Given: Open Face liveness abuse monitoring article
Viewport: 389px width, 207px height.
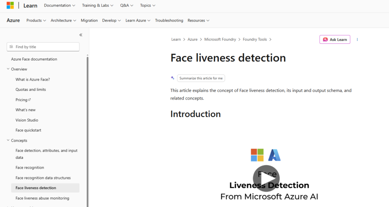Looking at the screenshot, I should [x=43, y=198].
